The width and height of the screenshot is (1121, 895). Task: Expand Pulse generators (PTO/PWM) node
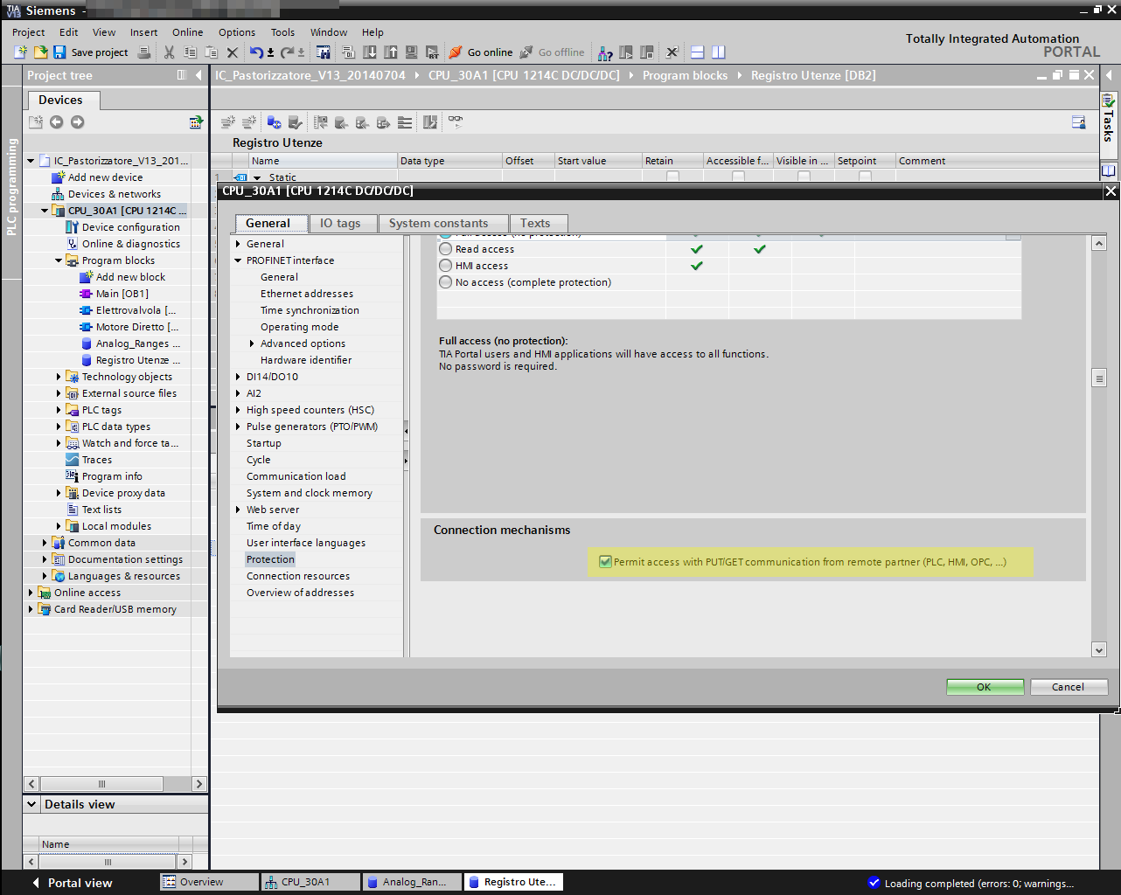(238, 427)
